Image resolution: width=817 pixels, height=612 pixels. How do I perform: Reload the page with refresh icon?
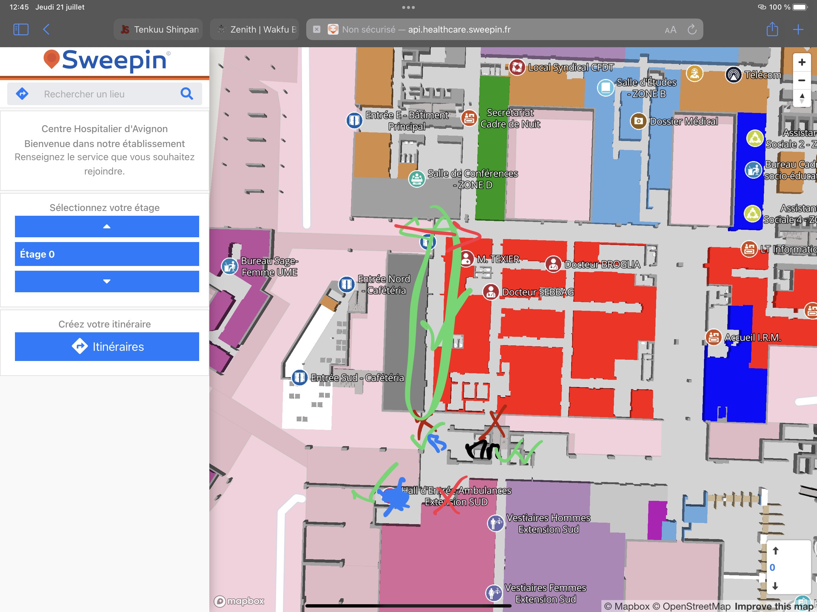tap(692, 30)
